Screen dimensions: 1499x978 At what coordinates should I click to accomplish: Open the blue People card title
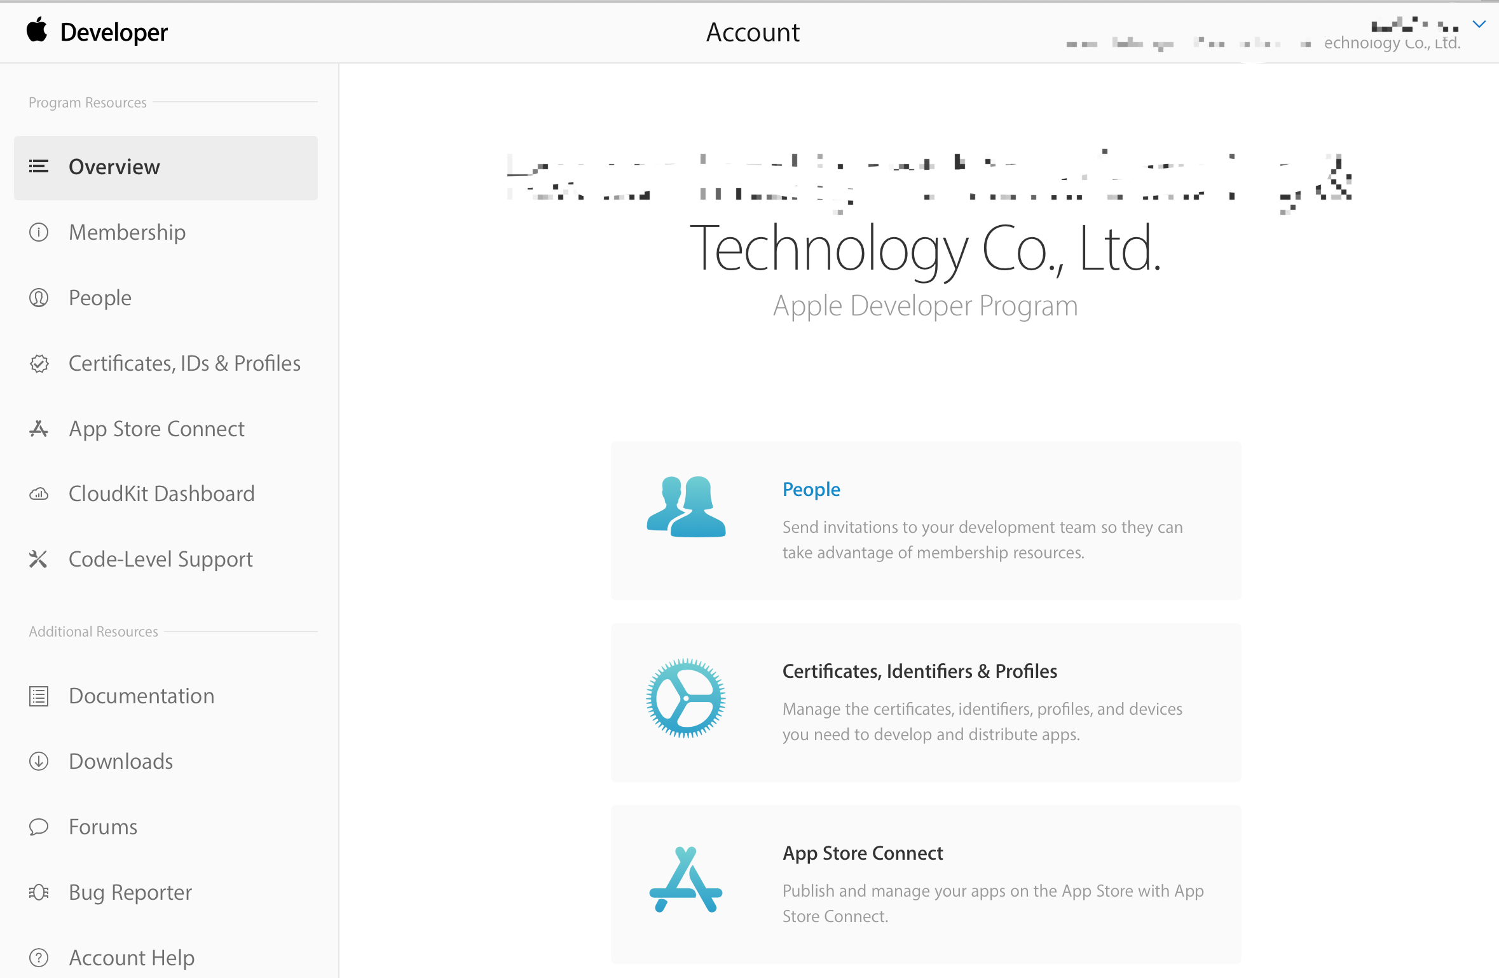[x=811, y=489]
